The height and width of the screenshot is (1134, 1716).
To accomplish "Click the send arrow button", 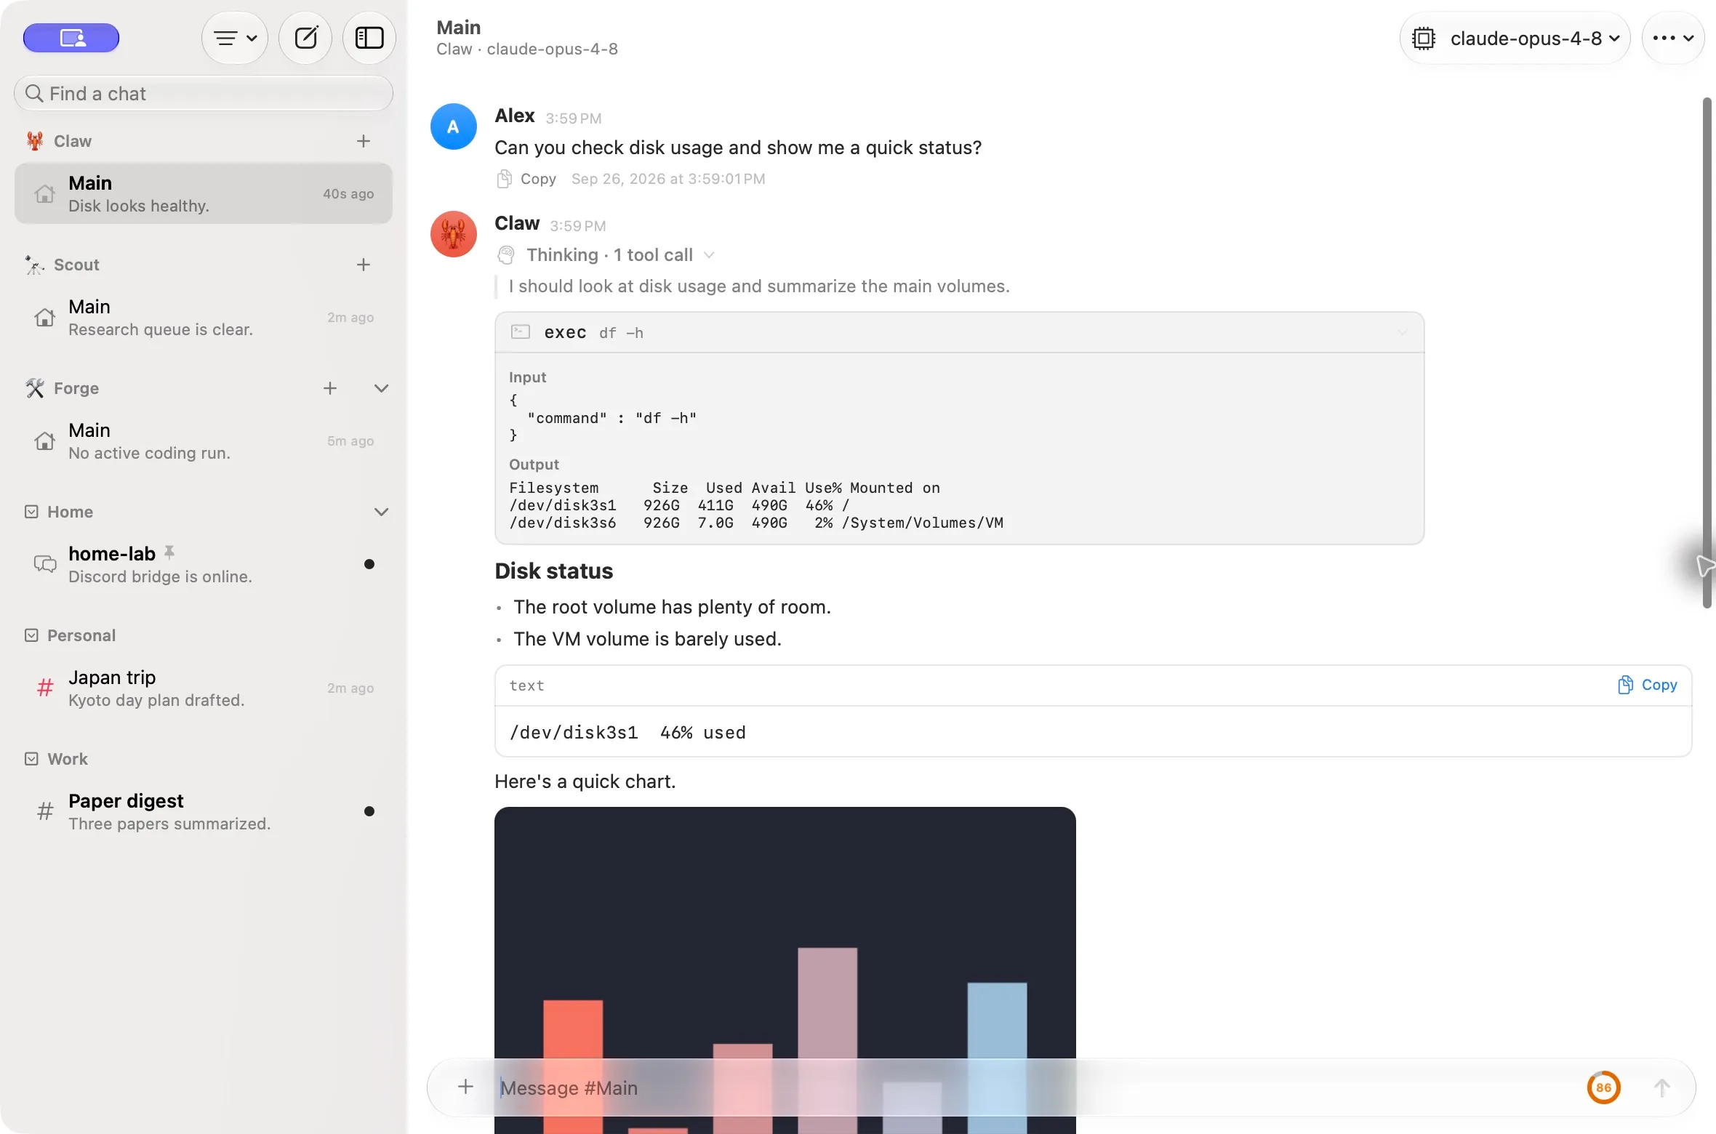I will (1661, 1087).
